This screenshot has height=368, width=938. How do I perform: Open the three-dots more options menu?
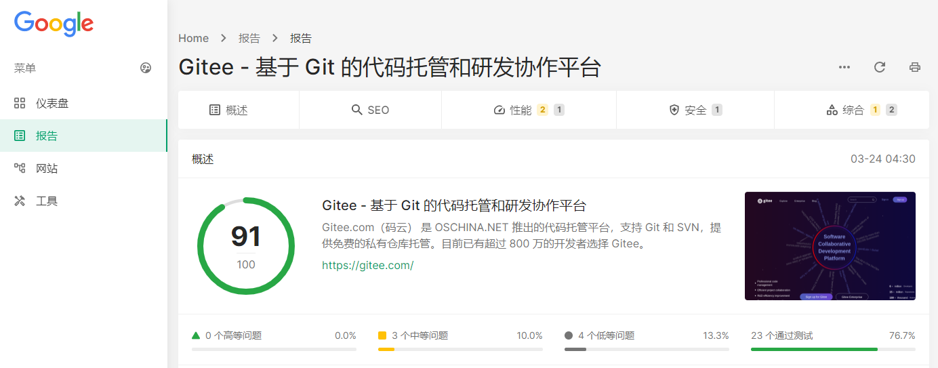(x=844, y=67)
